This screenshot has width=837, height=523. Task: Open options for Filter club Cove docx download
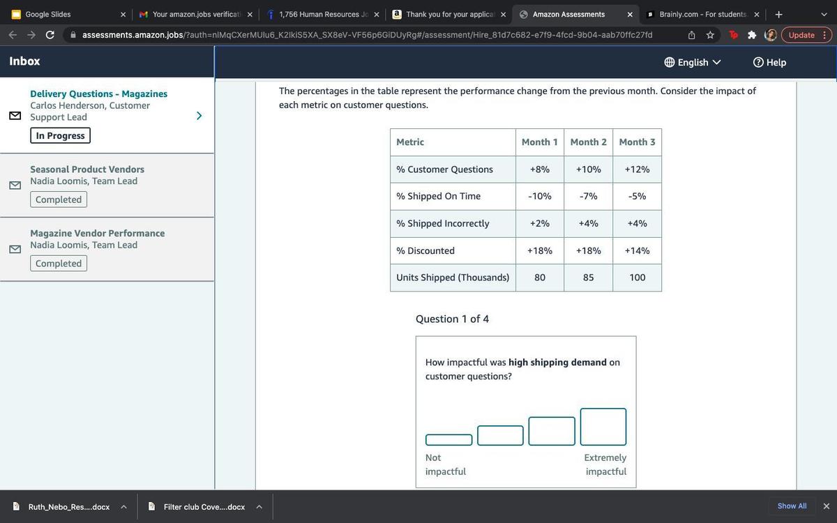259,507
